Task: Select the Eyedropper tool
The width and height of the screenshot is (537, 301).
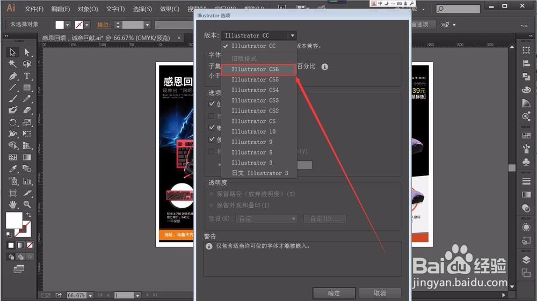Action: pos(12,168)
